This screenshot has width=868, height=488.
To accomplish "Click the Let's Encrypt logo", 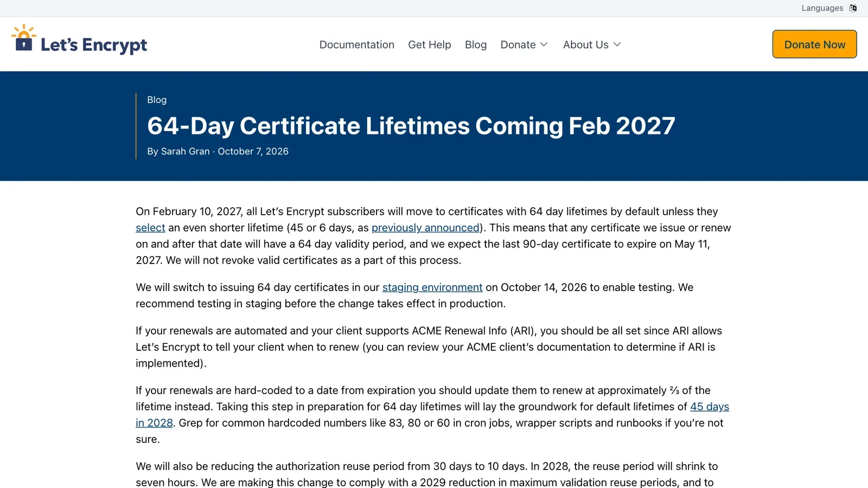I will click(79, 40).
